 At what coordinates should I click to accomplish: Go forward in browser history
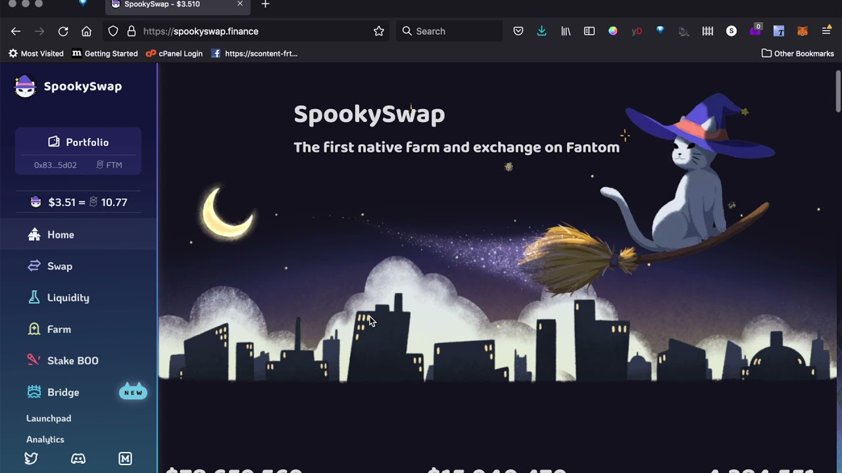pyautogui.click(x=39, y=31)
